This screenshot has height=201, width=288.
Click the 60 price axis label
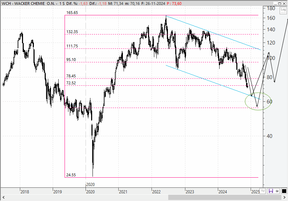pyautogui.click(x=269, y=101)
